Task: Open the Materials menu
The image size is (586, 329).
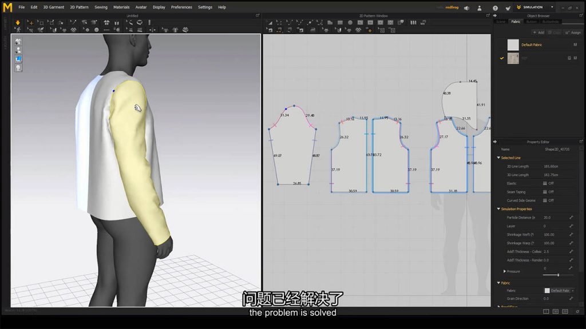Action: pos(121,7)
